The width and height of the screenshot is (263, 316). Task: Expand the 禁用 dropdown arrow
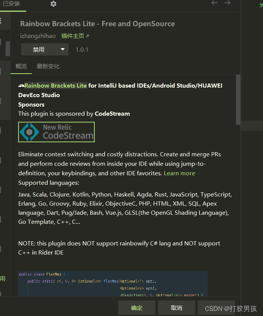[63, 49]
